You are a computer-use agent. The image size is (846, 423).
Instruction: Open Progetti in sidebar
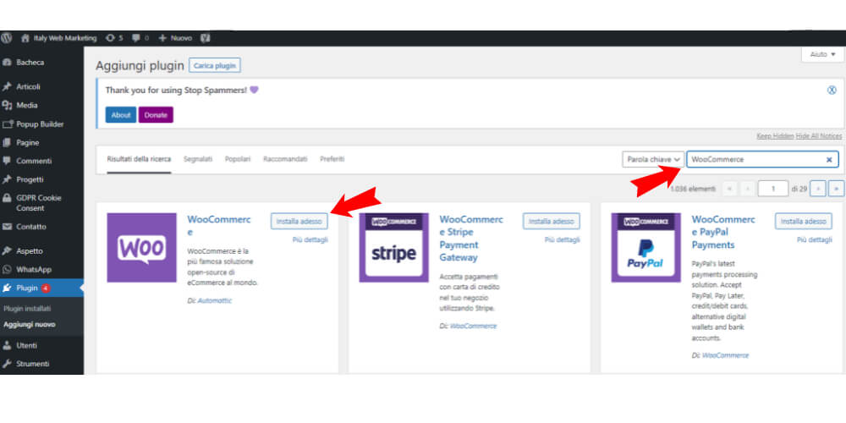click(30, 179)
